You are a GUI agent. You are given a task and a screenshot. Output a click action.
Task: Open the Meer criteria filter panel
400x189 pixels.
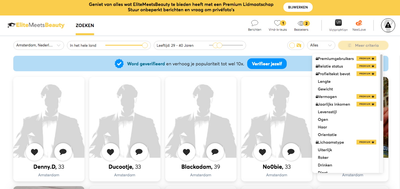tap(363, 45)
